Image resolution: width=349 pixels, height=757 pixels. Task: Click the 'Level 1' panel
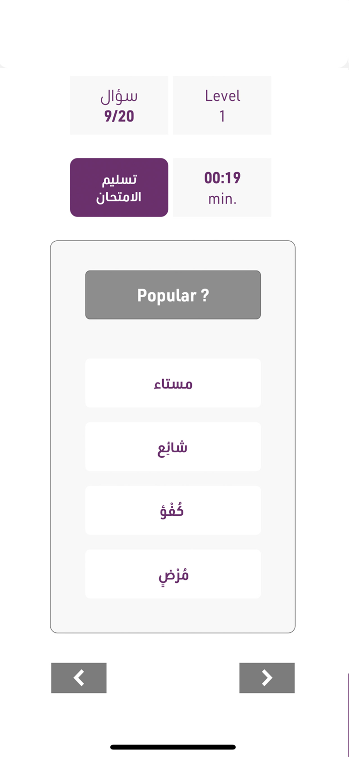click(x=222, y=104)
